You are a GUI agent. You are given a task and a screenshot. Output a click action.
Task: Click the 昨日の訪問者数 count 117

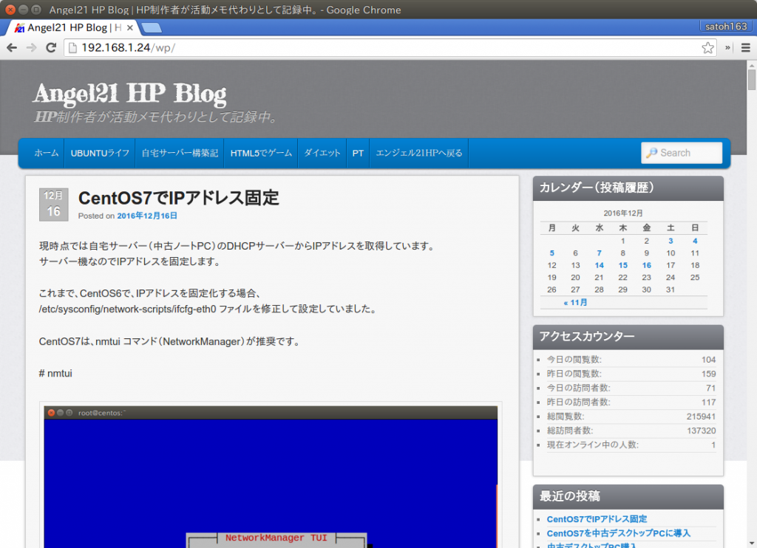click(x=708, y=403)
